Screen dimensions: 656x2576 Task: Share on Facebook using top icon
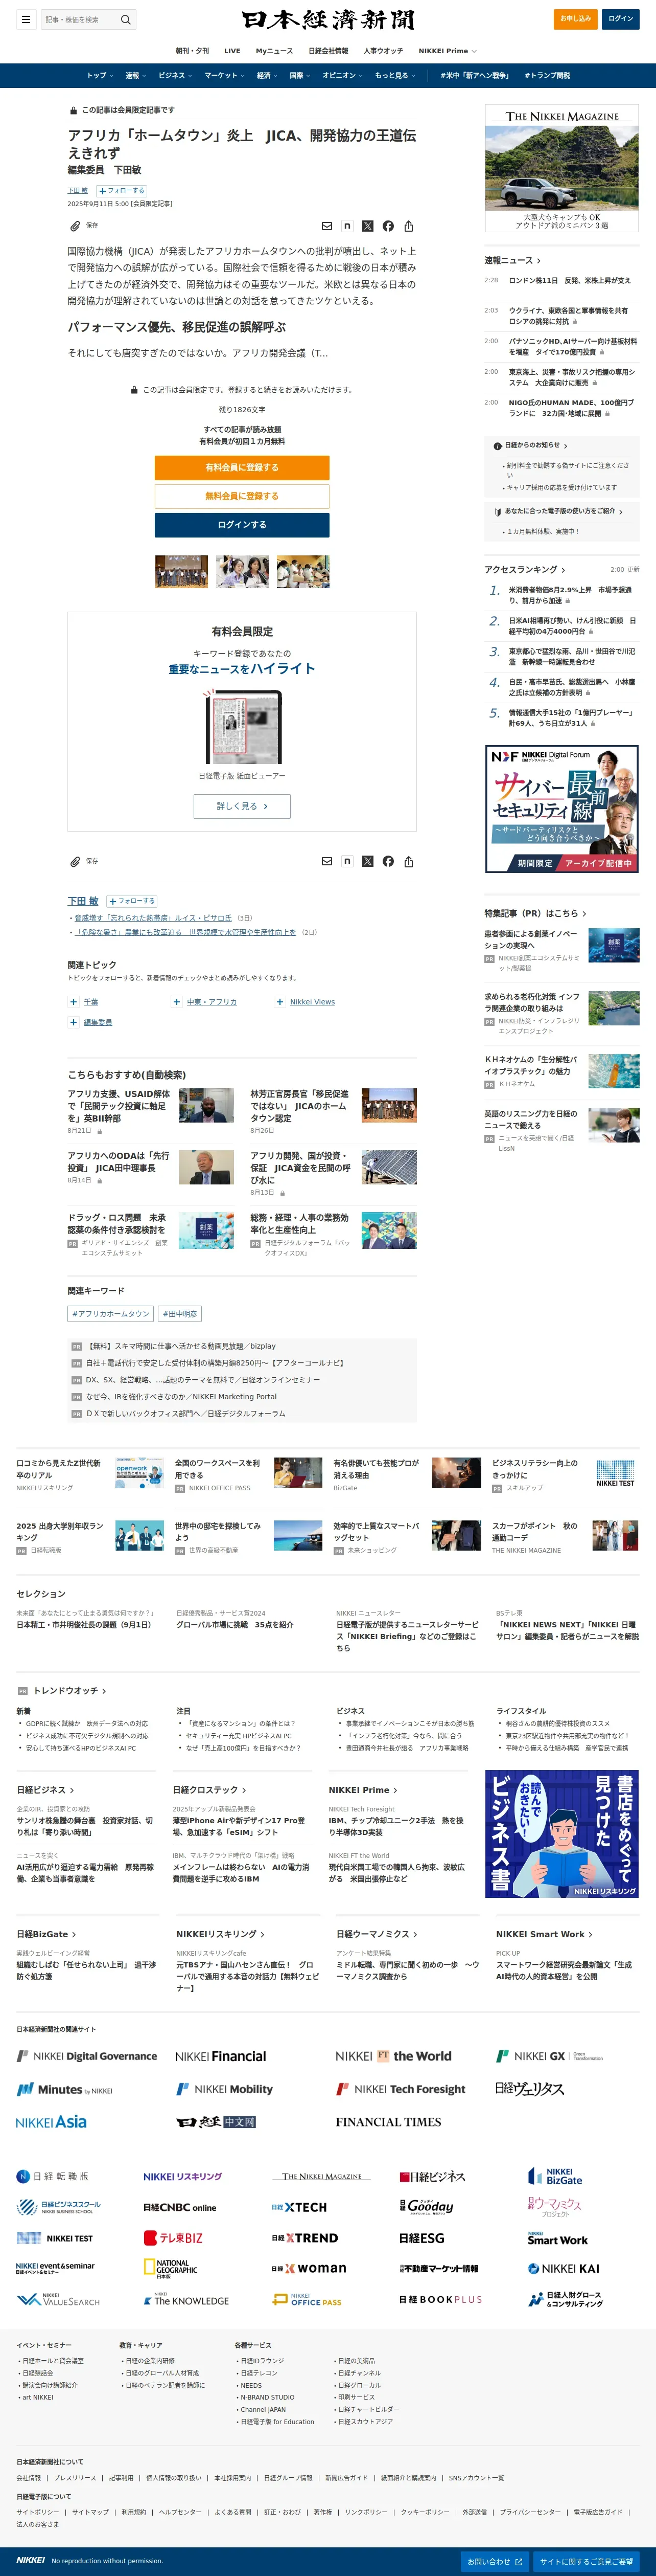387,226
